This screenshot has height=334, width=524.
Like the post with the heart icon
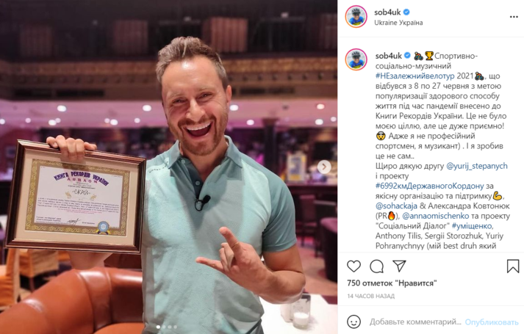point(353,266)
